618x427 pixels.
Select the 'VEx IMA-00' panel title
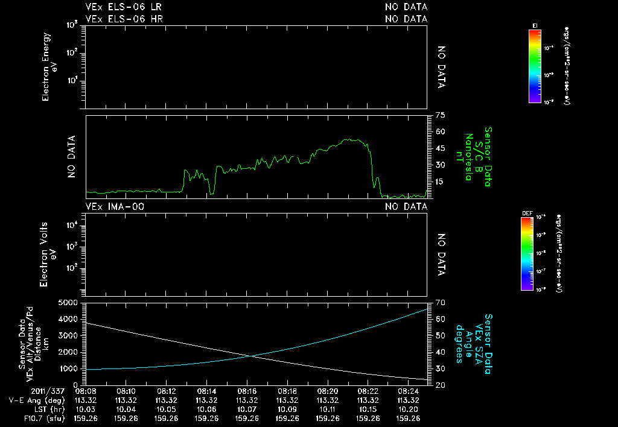pyautogui.click(x=115, y=207)
